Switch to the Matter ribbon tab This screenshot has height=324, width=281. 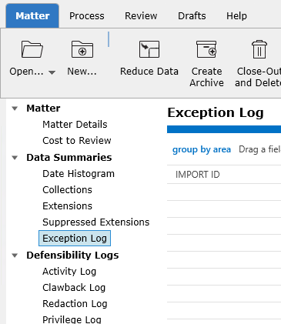(x=32, y=16)
